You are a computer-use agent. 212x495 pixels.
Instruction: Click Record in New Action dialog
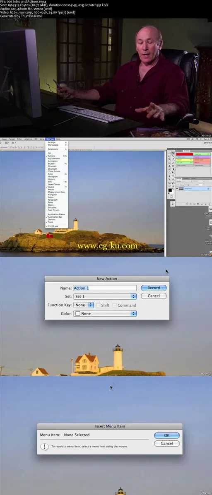coord(154,288)
